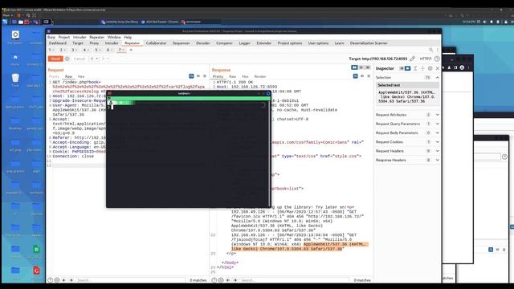
Task: Switch to the Deserialization Scanner tab
Action: [x=369, y=43]
